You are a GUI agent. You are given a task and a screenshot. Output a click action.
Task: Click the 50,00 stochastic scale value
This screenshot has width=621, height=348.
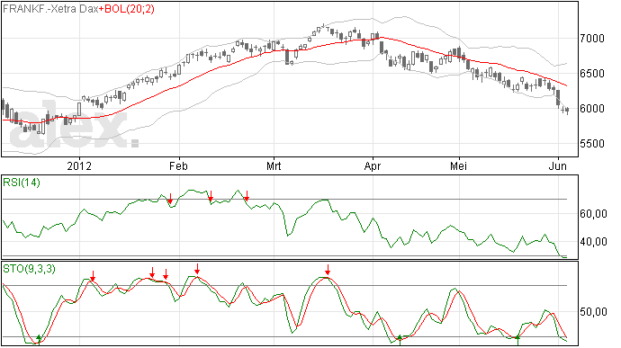(x=593, y=312)
